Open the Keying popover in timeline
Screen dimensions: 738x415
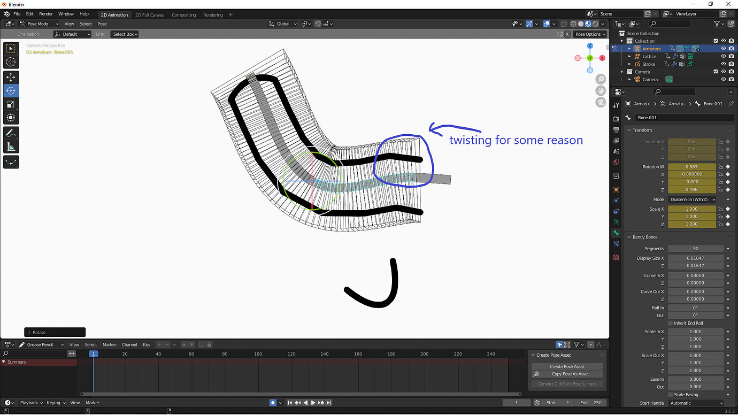tap(55, 403)
